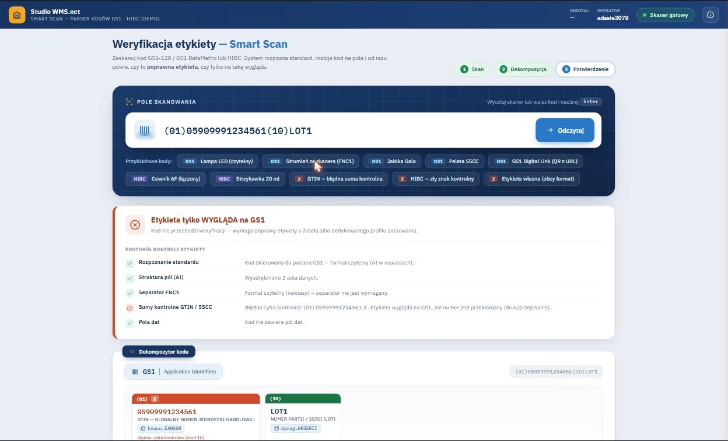Click the Dekompozytor kodu label

point(159,352)
